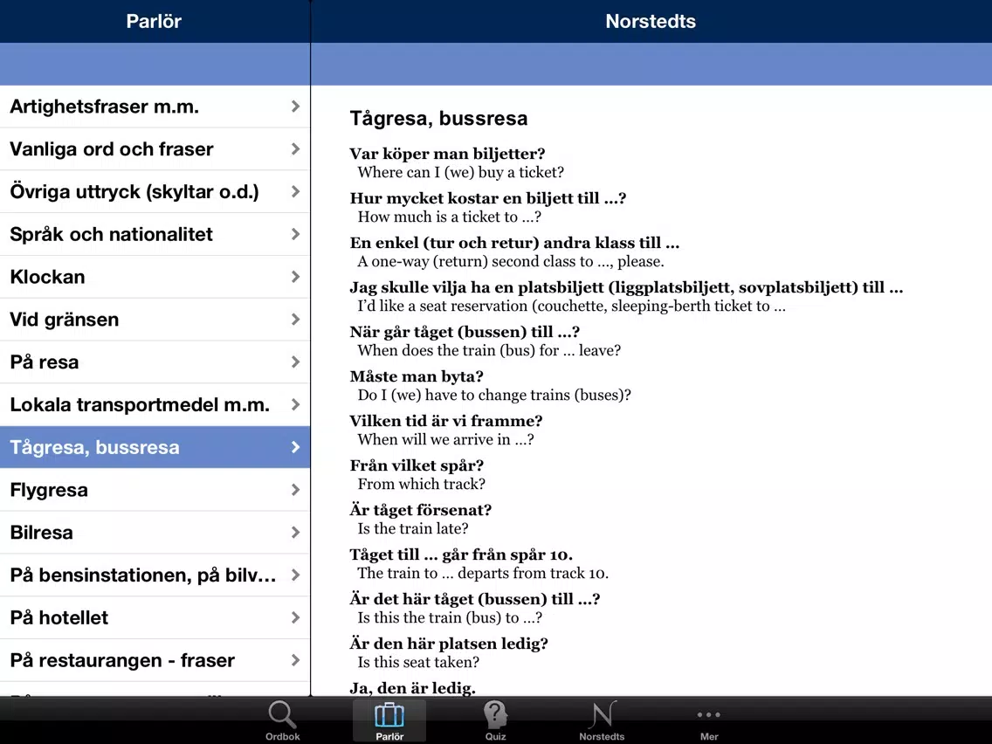The width and height of the screenshot is (992, 744).
Task: Click phrase Är tåget försenat?
Action: click(x=420, y=510)
